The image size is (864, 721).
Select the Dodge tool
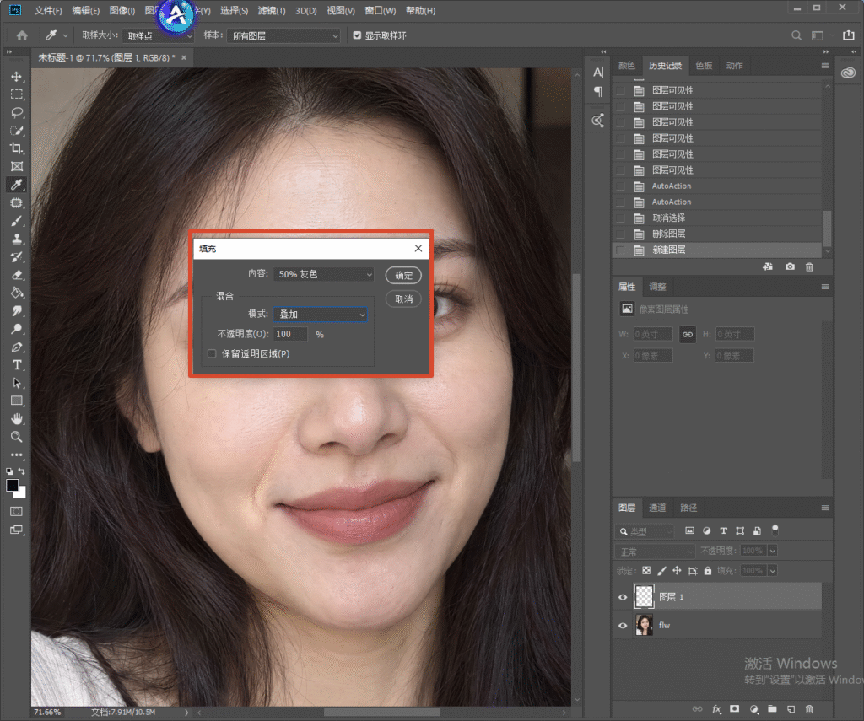[17, 329]
